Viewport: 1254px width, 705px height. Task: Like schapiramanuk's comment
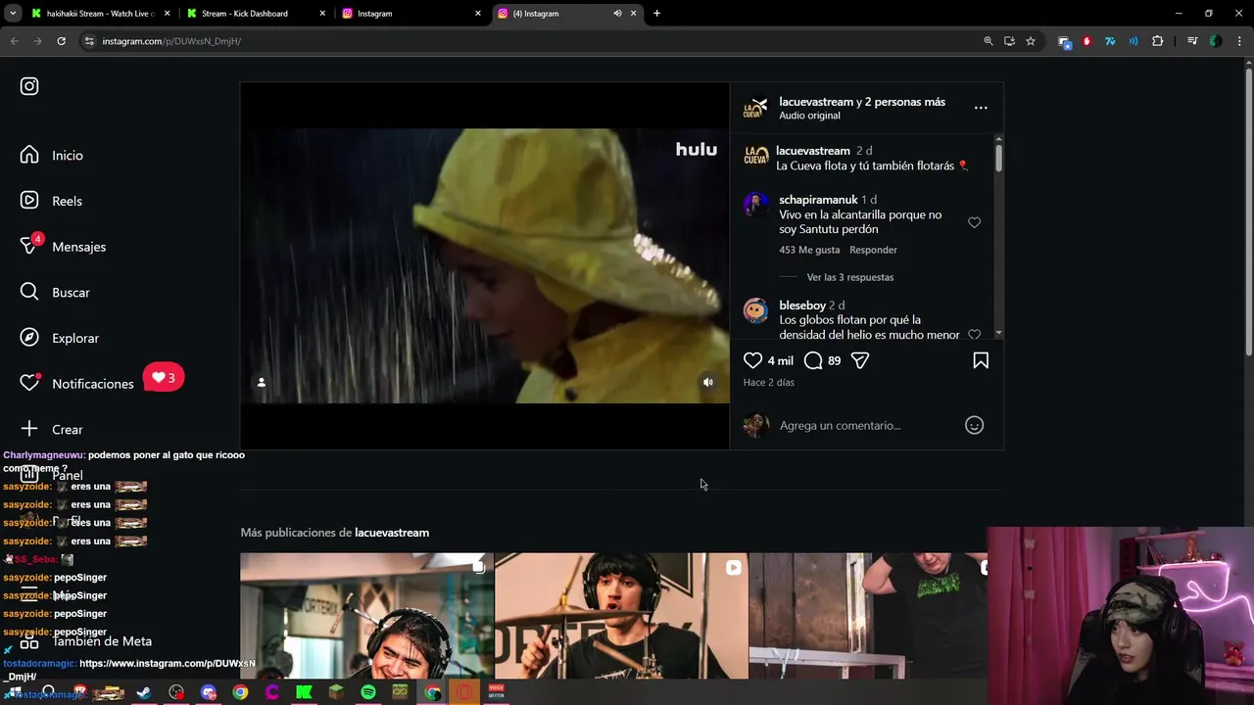coord(974,222)
